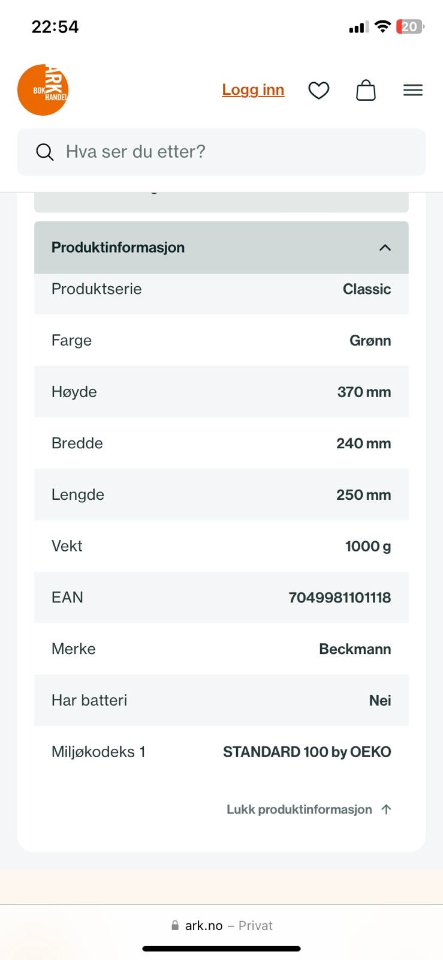Tap the Farge Grønn row
The height and width of the screenshot is (960, 443).
click(x=221, y=340)
